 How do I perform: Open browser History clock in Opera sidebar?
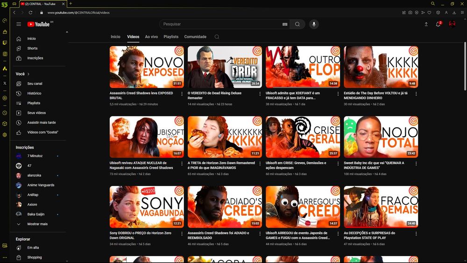5,113
